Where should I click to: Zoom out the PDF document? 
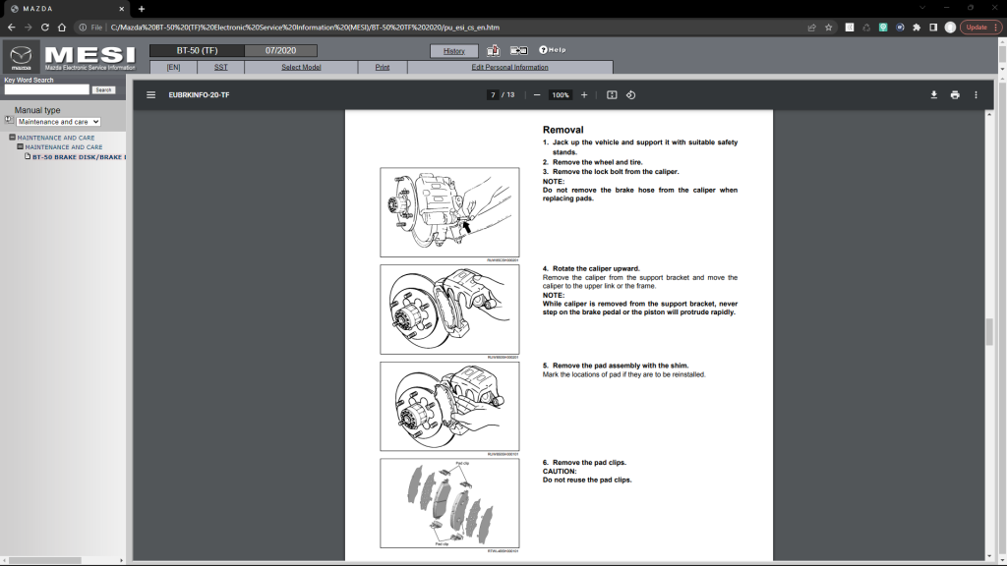click(536, 95)
